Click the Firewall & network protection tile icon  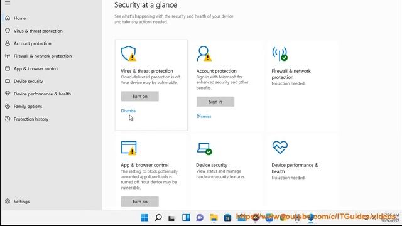[x=280, y=54]
